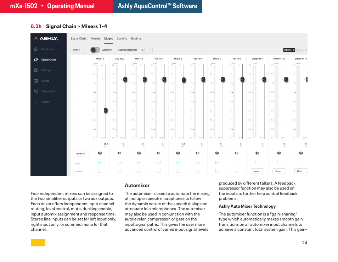Open the Mixer 1 dropdown
The width and height of the screenshot is (338, 262).
coord(78,50)
